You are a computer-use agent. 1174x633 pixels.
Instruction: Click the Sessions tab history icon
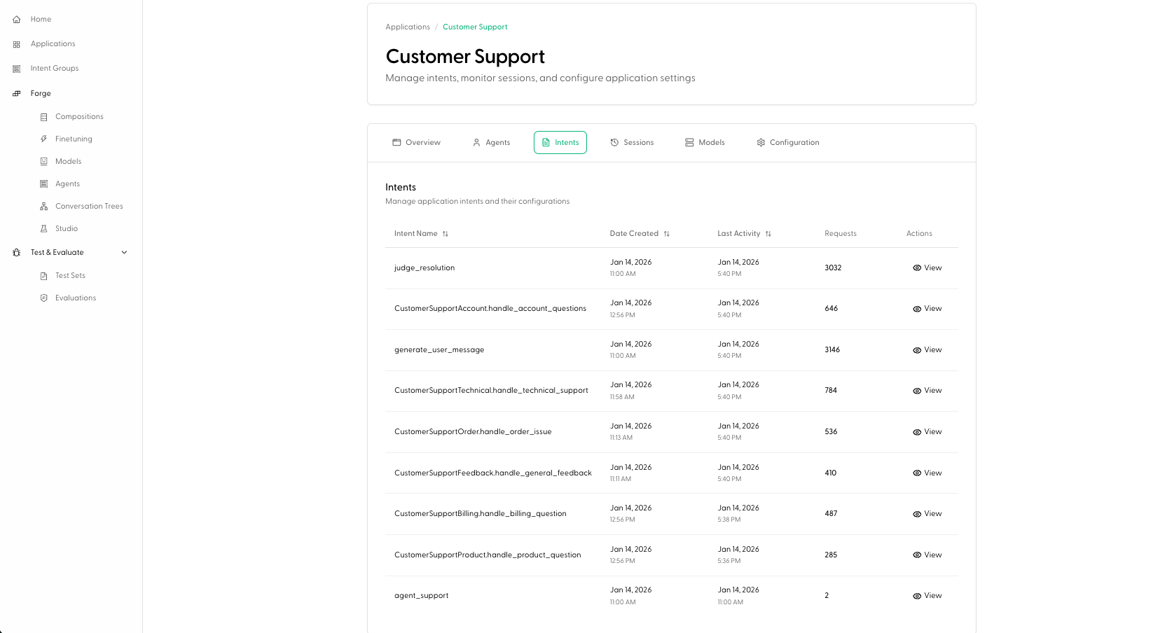coord(614,142)
